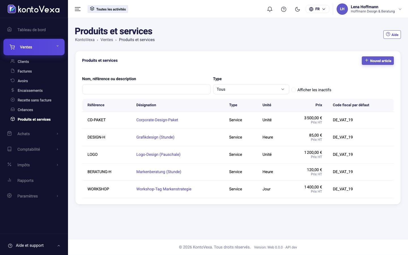The image size is (408, 255).
Task: Click the search field for name or reference
Action: (146, 89)
